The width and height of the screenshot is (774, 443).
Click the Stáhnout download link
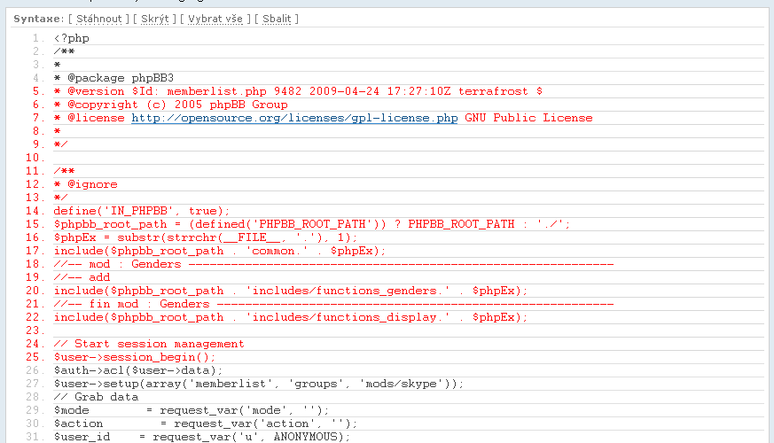(98, 19)
